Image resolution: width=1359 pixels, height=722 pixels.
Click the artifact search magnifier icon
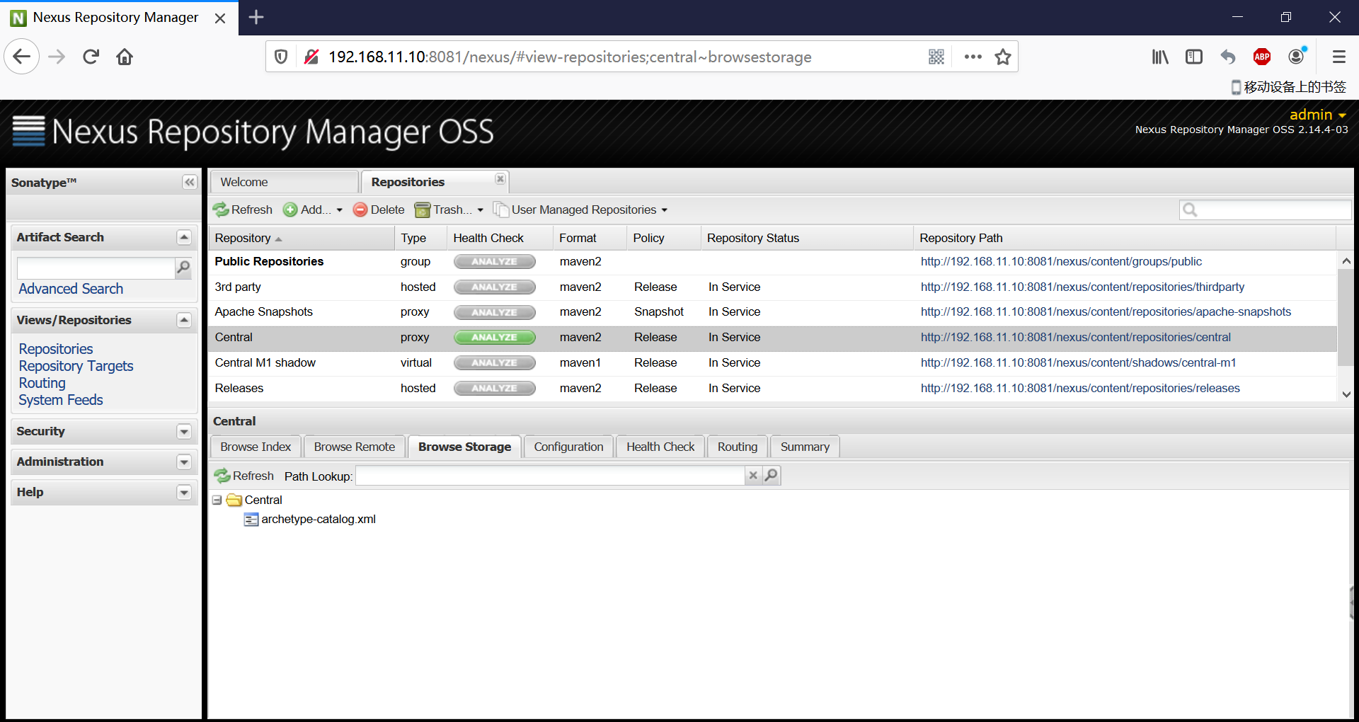183,268
